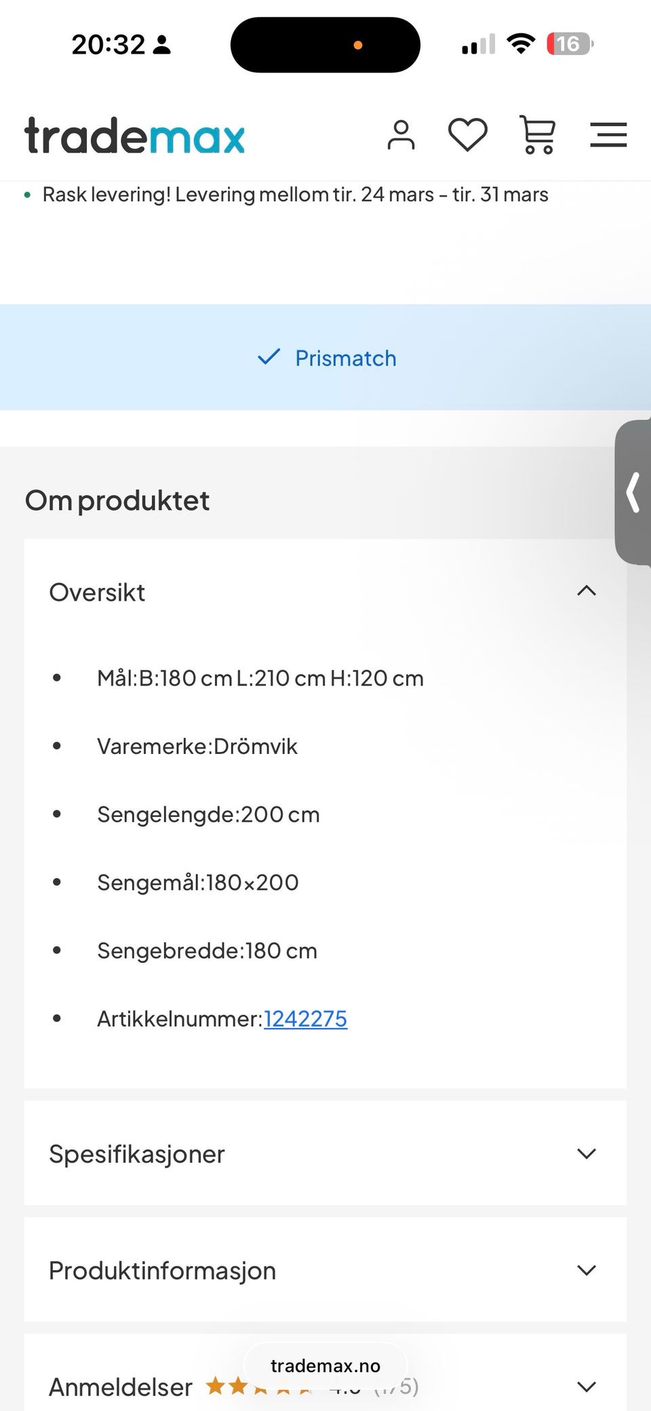Open article number 1242275 link

305,1018
